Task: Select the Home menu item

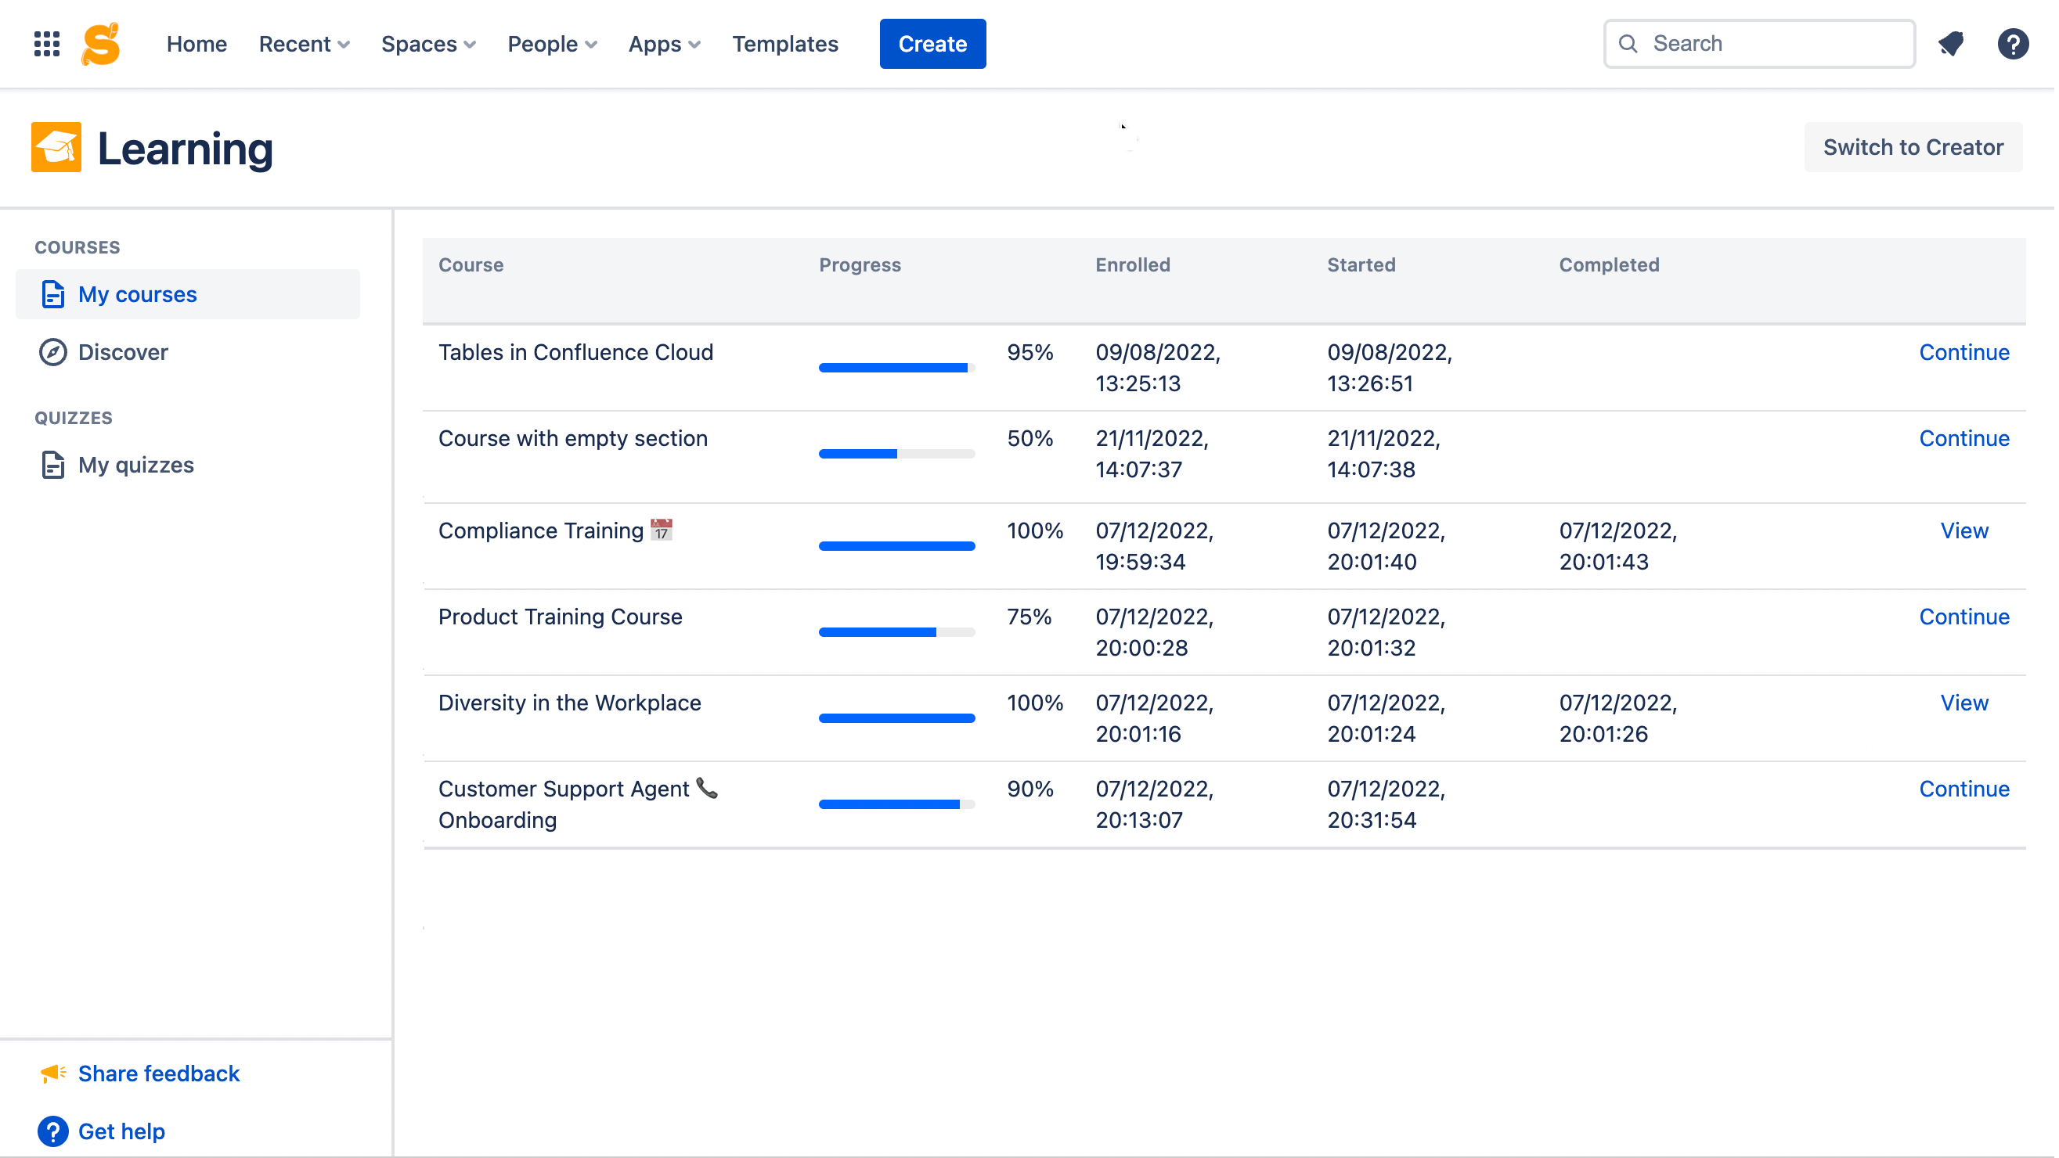Action: (x=195, y=44)
